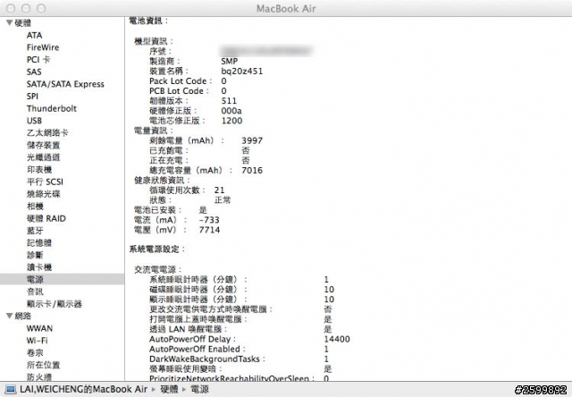This screenshot has width=572, height=397.
Task: Click the computer icon in the path bar
Action: (11, 389)
